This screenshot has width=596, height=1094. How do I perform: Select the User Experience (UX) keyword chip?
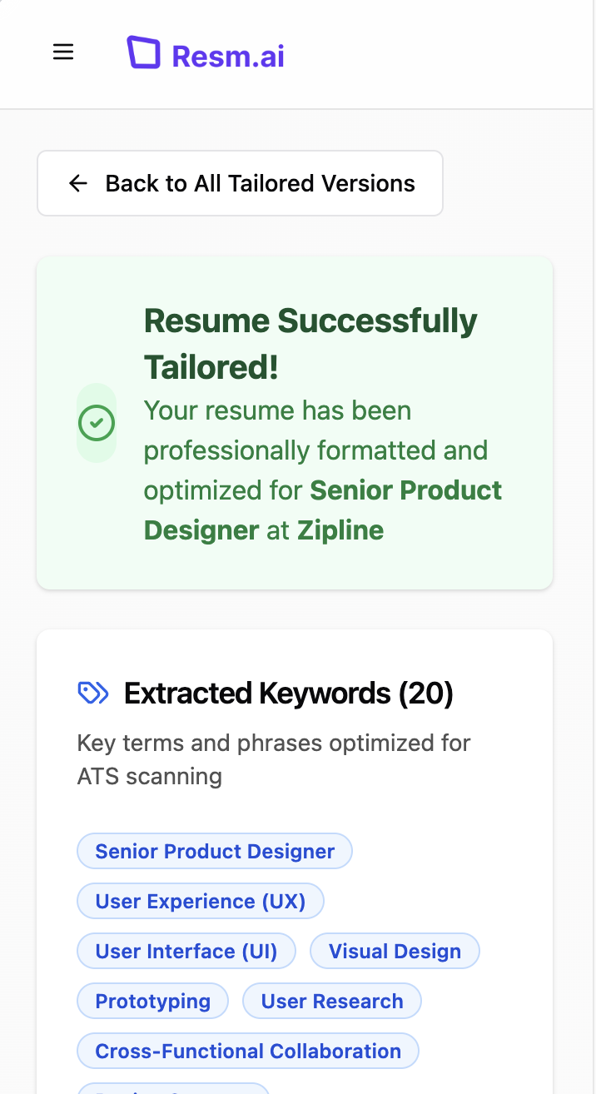point(200,901)
